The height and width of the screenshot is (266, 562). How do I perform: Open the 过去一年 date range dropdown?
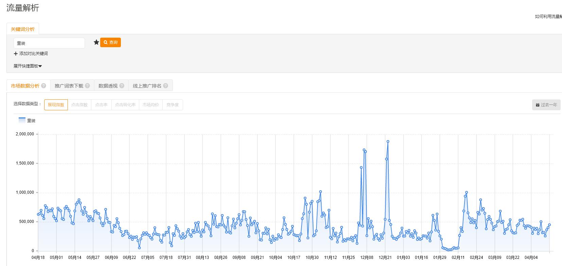pos(546,105)
